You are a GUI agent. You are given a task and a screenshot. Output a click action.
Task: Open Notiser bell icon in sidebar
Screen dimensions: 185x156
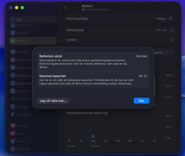pyautogui.click(x=13, y=126)
